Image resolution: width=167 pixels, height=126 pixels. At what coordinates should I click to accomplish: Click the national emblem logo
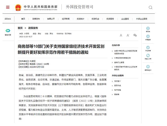coord(18,7)
